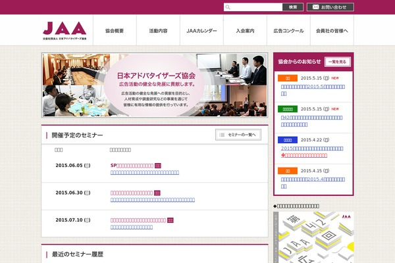Click the blue category tag dated 2015.4.22
395x263 pixels.
point(288,140)
